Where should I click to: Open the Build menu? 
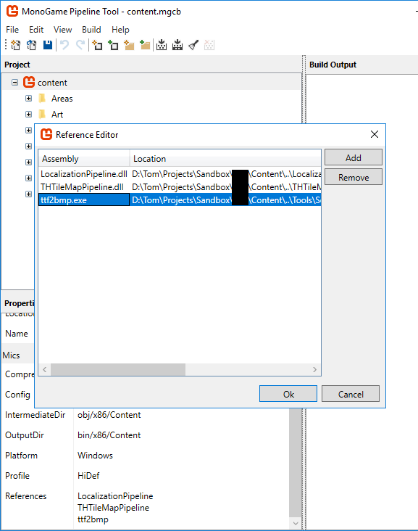click(x=91, y=30)
